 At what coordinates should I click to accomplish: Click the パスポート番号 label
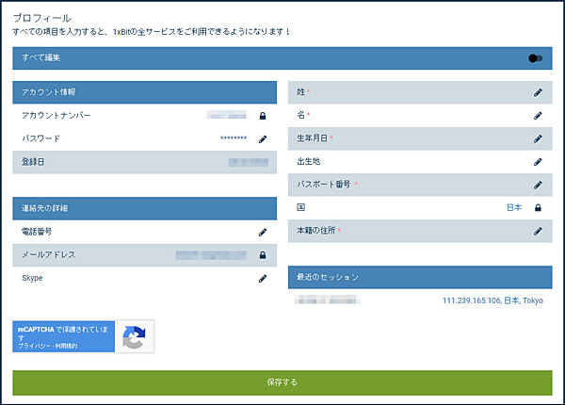coord(324,184)
